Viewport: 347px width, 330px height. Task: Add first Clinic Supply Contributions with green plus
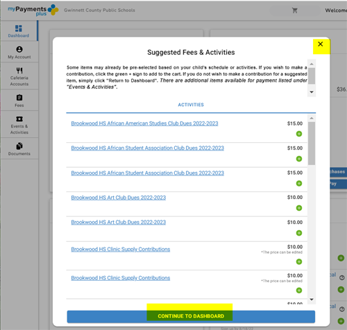pos(299,261)
